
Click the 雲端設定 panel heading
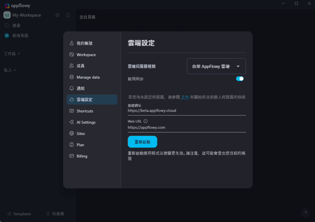coord(141,43)
